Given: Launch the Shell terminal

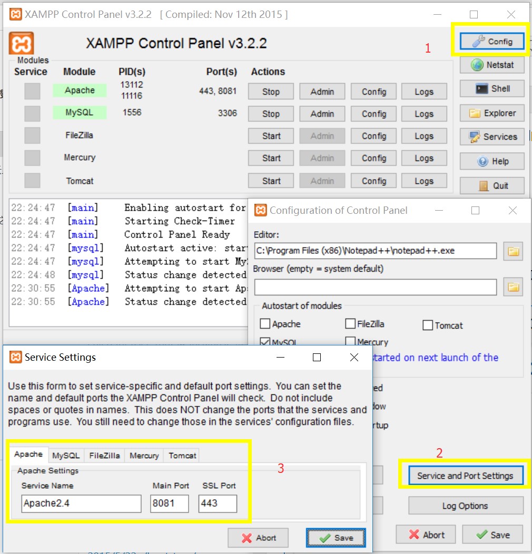Looking at the screenshot, I should pyautogui.click(x=491, y=88).
